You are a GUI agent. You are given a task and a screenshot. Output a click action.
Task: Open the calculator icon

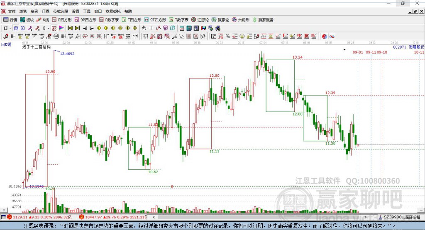pos(189,28)
